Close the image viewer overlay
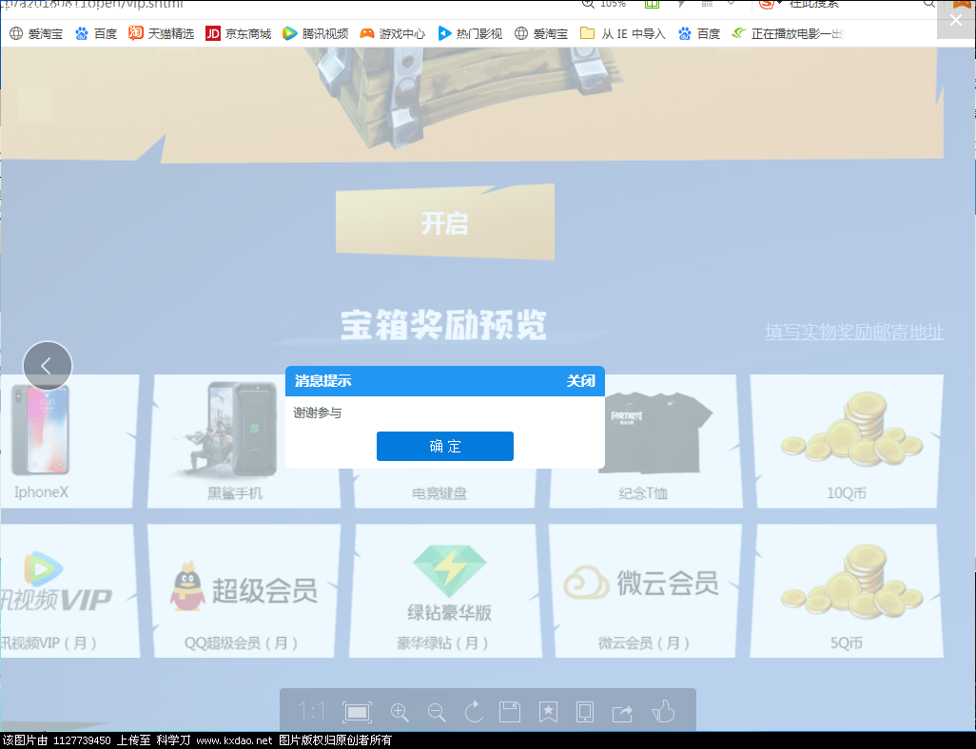Image resolution: width=976 pixels, height=749 pixels. [956, 20]
